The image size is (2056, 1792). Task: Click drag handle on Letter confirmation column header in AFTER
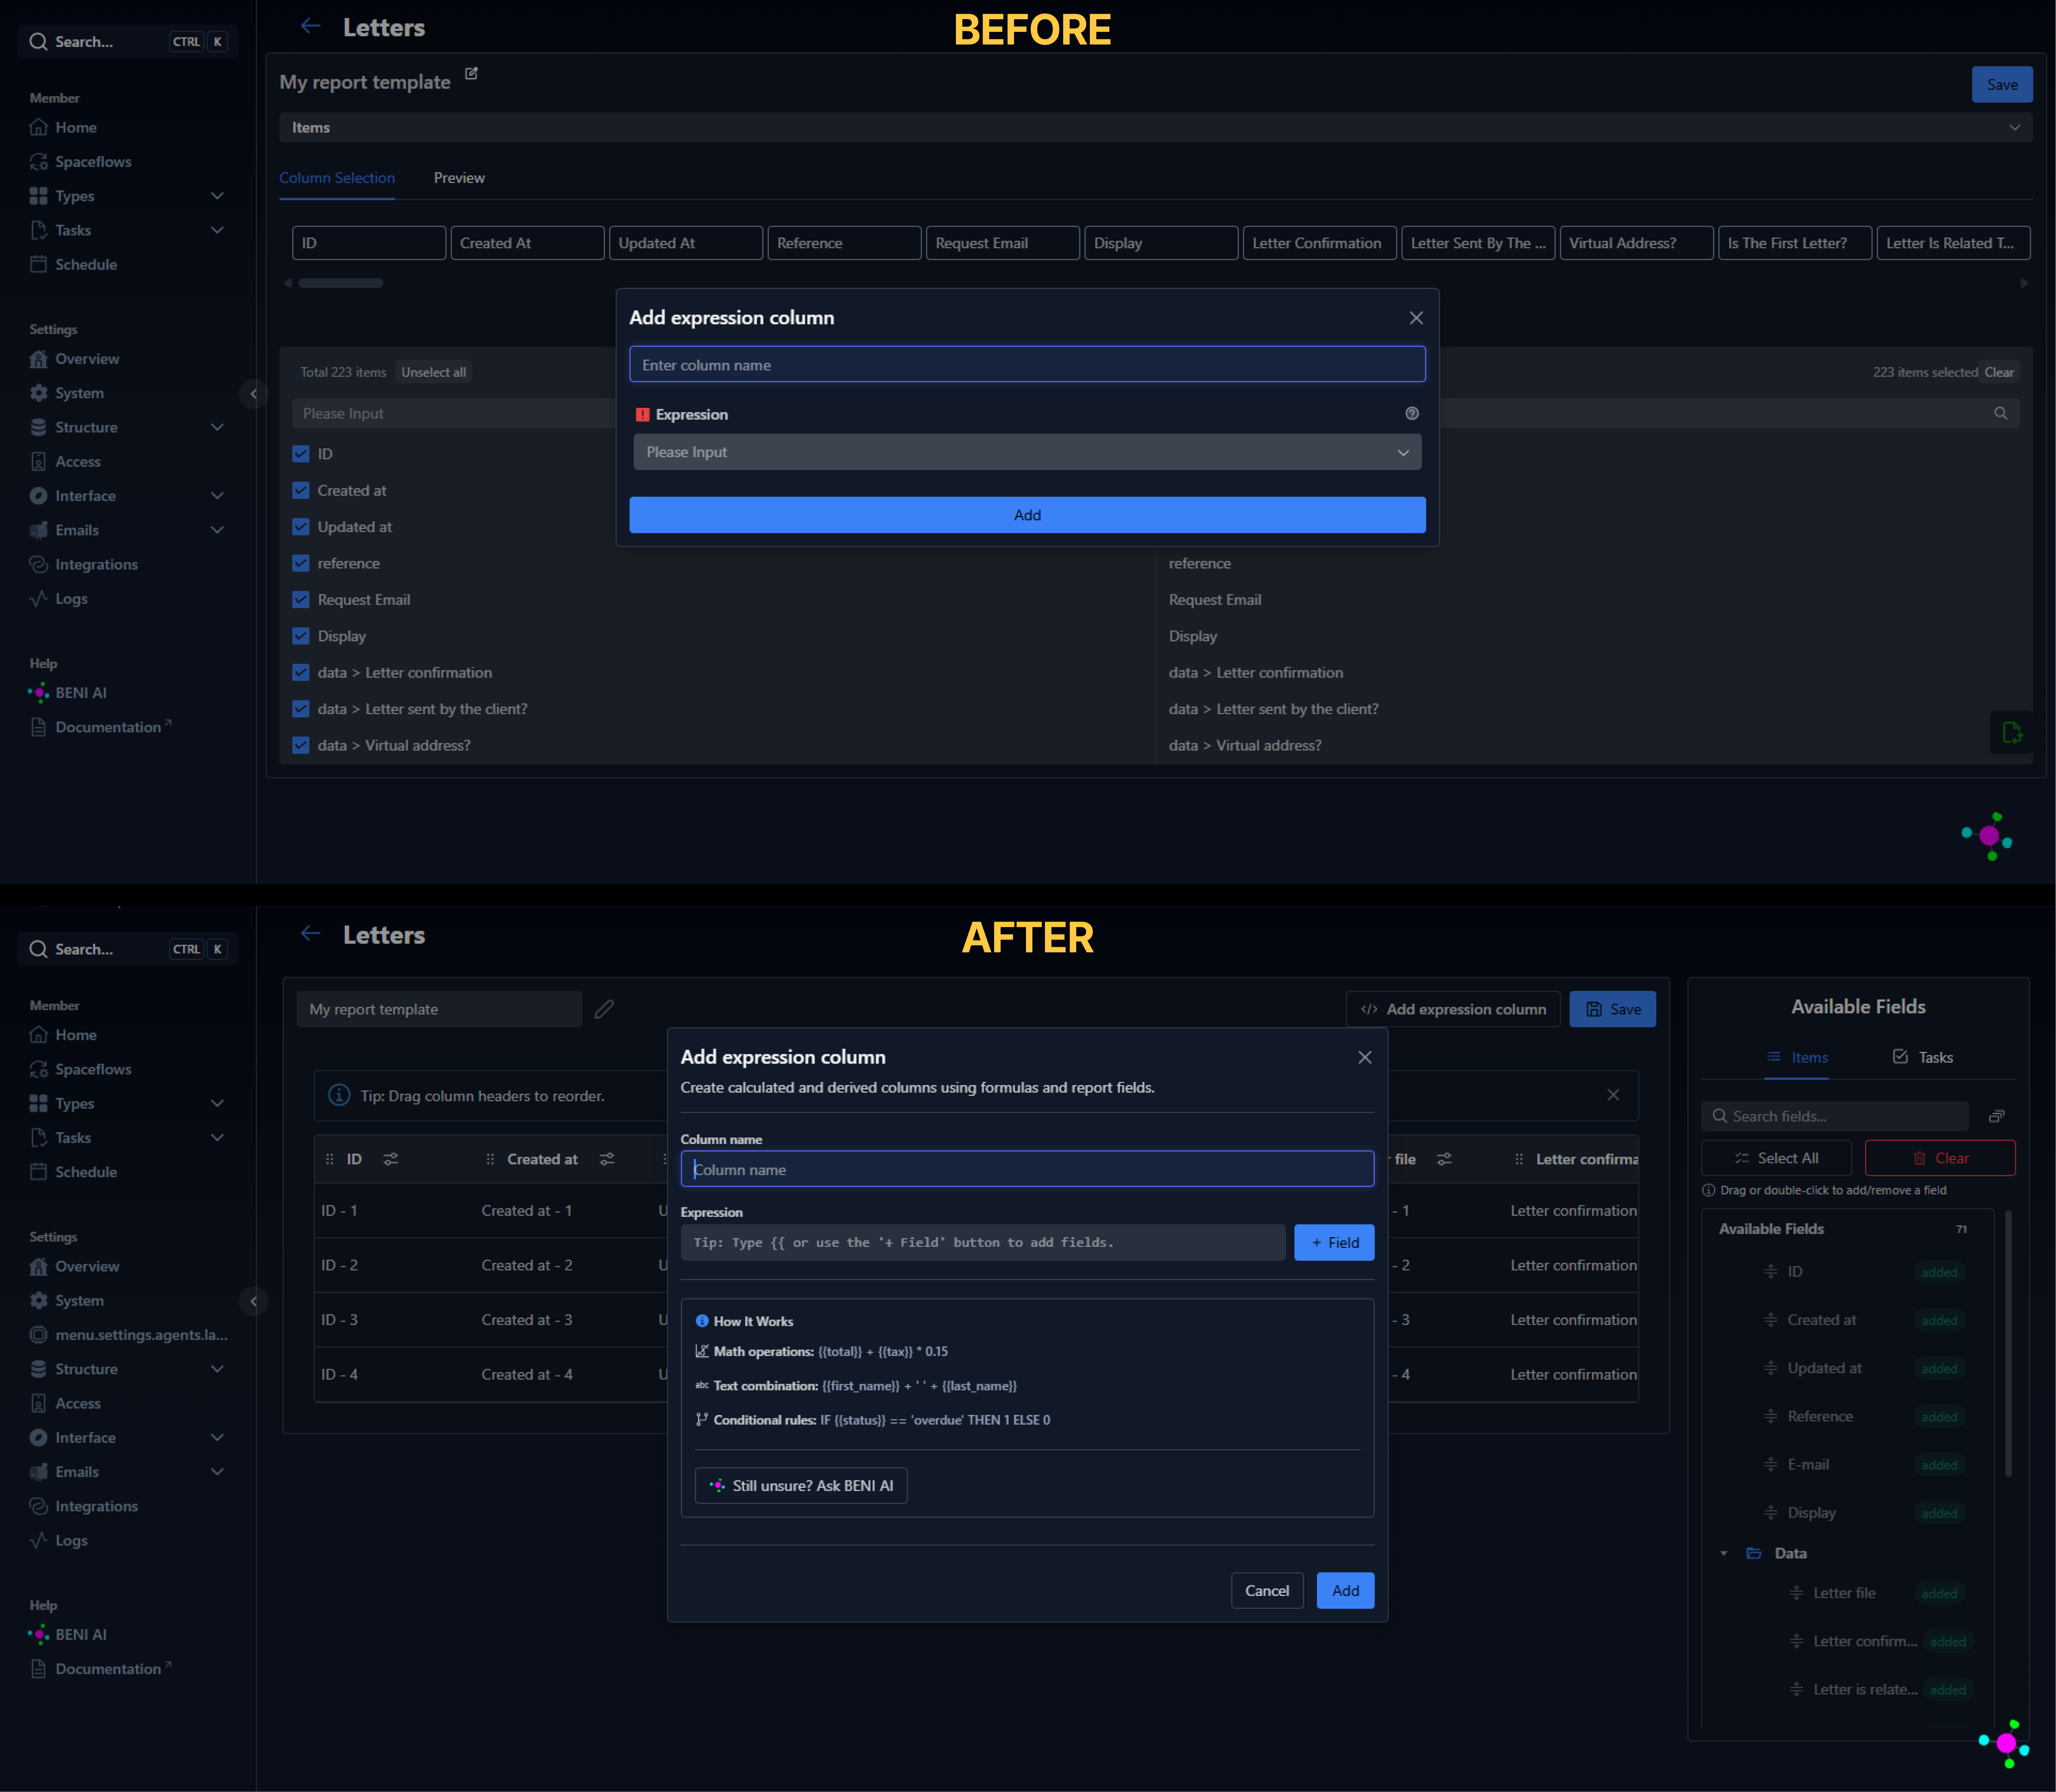click(1519, 1159)
